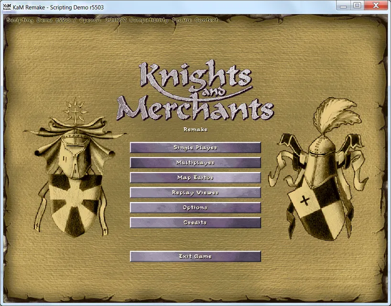Open the Replay Viewer
The width and height of the screenshot is (391, 306).
pos(195,192)
